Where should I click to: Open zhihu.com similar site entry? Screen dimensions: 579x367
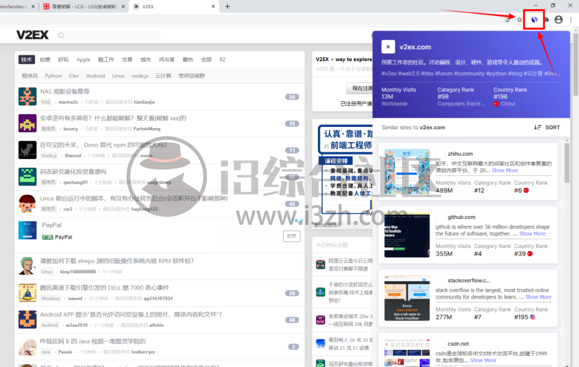[x=460, y=154]
